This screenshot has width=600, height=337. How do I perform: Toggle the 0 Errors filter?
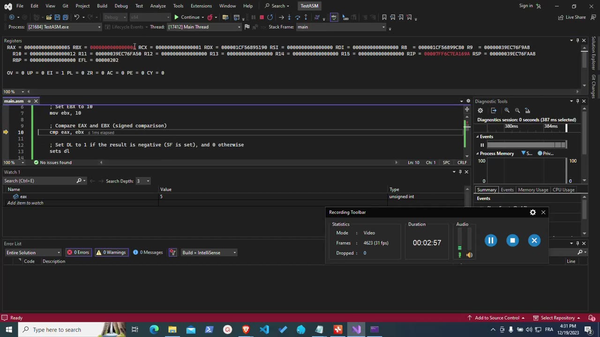tap(78, 253)
